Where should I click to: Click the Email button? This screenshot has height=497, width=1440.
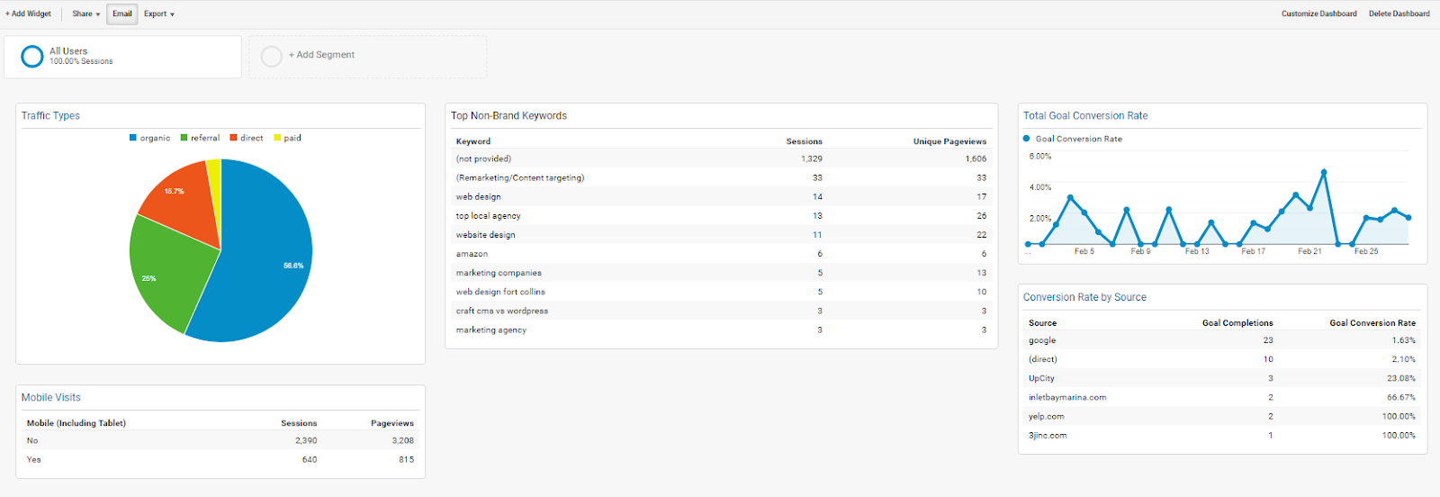click(x=122, y=14)
